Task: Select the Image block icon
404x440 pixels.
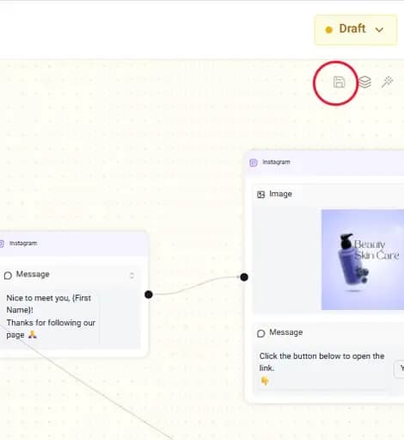Action: [x=260, y=195]
